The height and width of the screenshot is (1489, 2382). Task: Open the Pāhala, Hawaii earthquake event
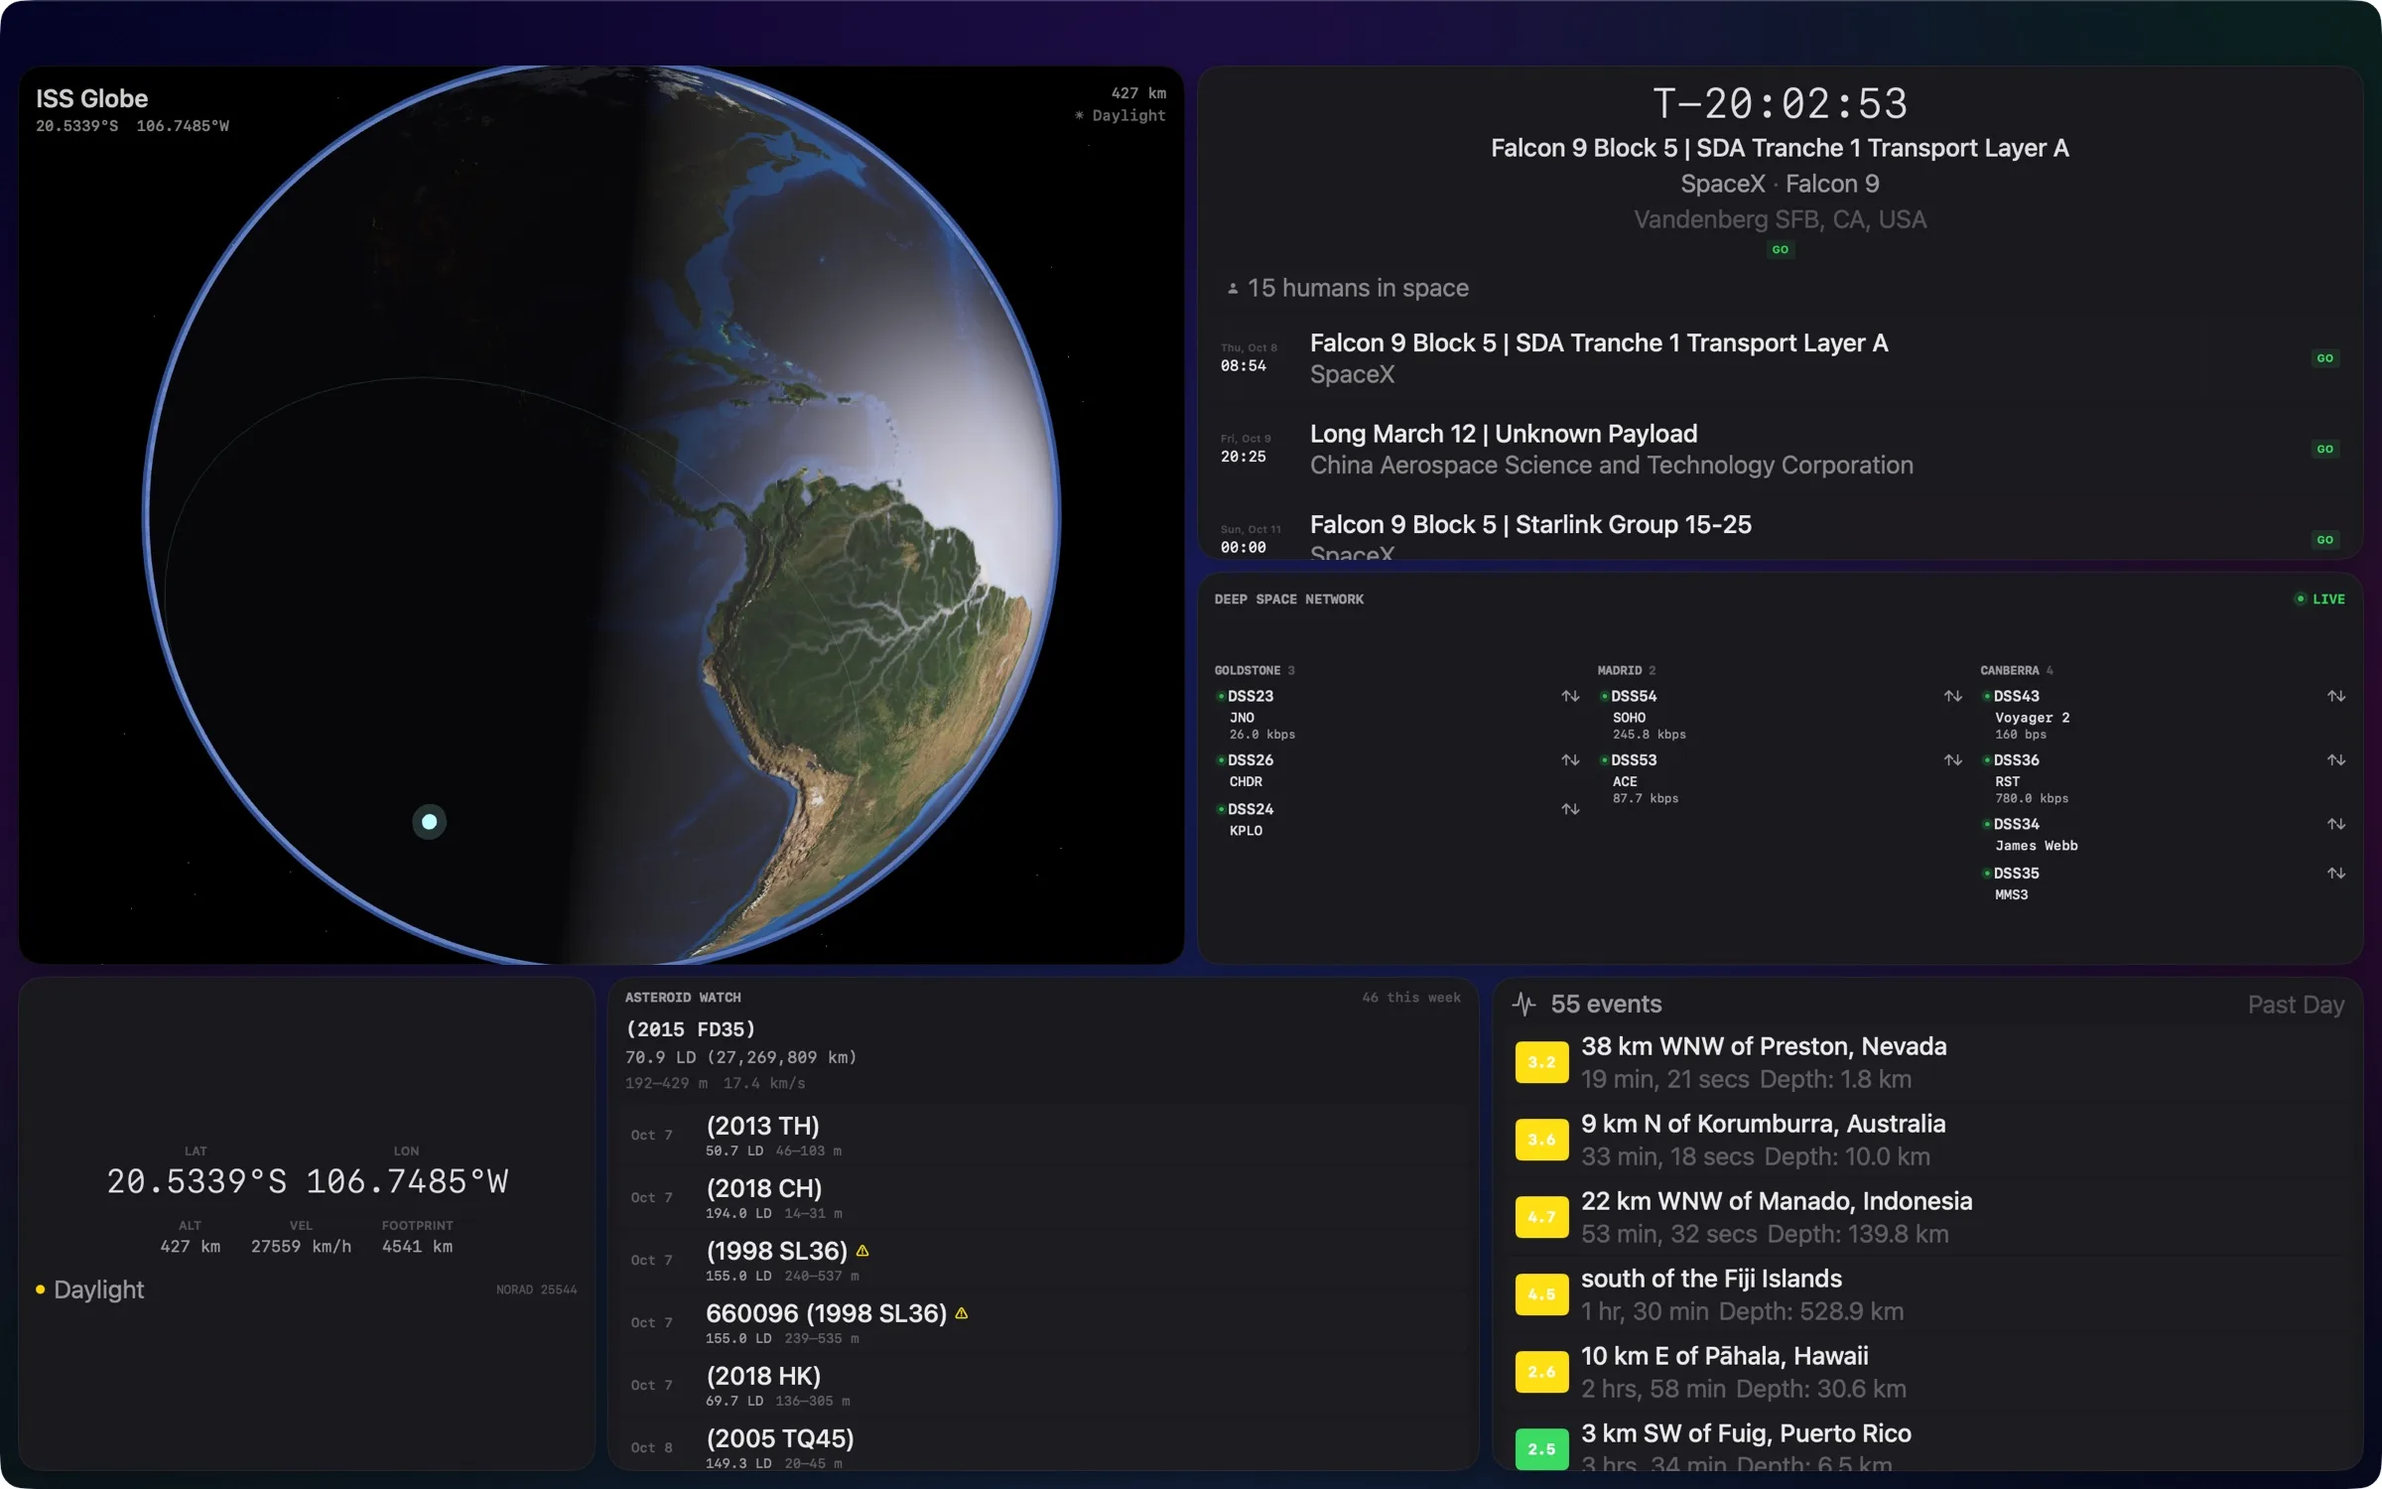[1929, 1372]
